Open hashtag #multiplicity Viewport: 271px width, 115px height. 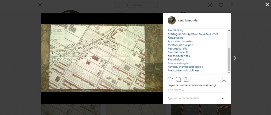click(x=175, y=31)
